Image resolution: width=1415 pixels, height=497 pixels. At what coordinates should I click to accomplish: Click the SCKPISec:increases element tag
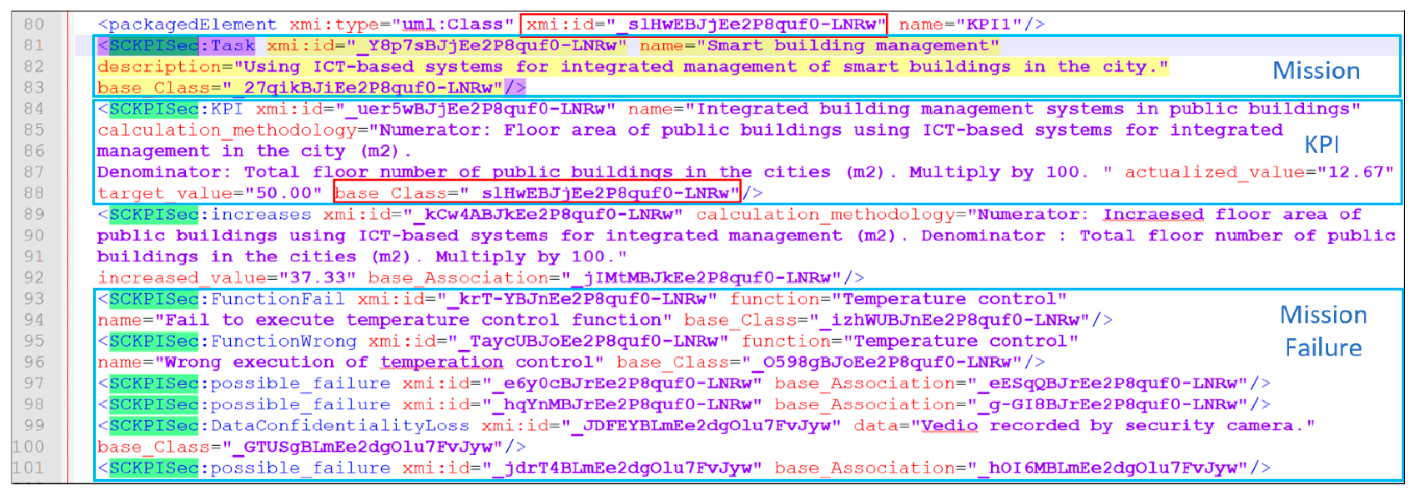click(x=204, y=215)
